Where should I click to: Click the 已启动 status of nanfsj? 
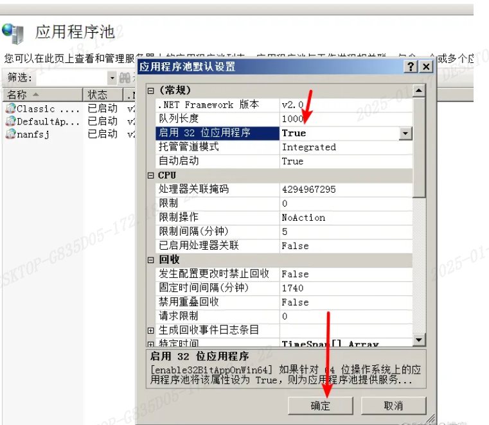[103, 134]
